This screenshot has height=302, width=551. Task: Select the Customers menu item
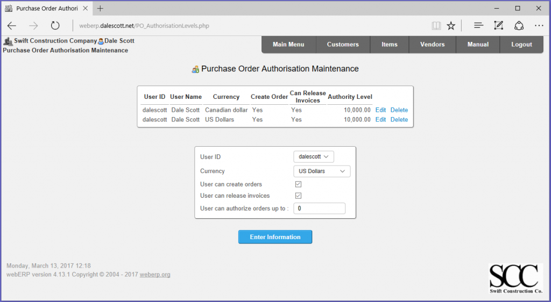click(343, 45)
